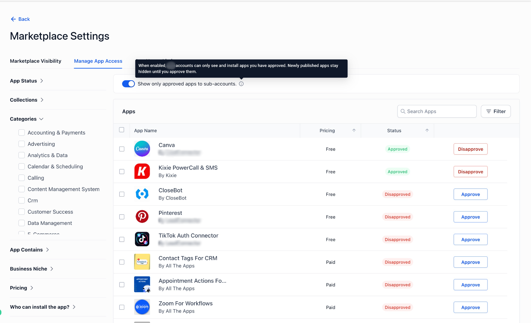The image size is (531, 323).
Task: Expand the App Status filter section
Action: pos(27,81)
